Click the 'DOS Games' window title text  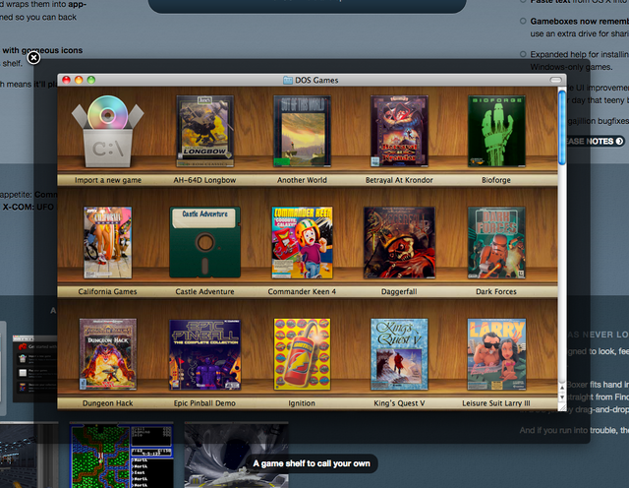[316, 81]
